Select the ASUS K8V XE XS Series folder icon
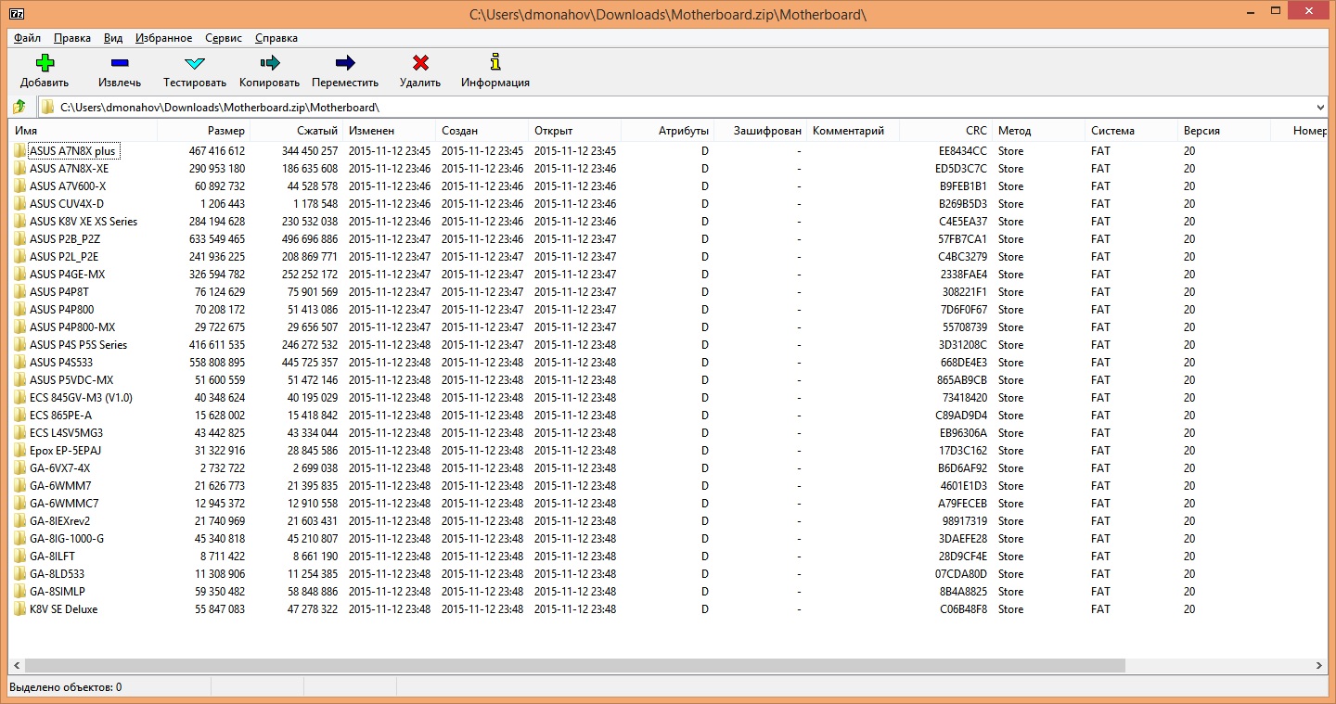Image resolution: width=1336 pixels, height=704 pixels. (19, 221)
